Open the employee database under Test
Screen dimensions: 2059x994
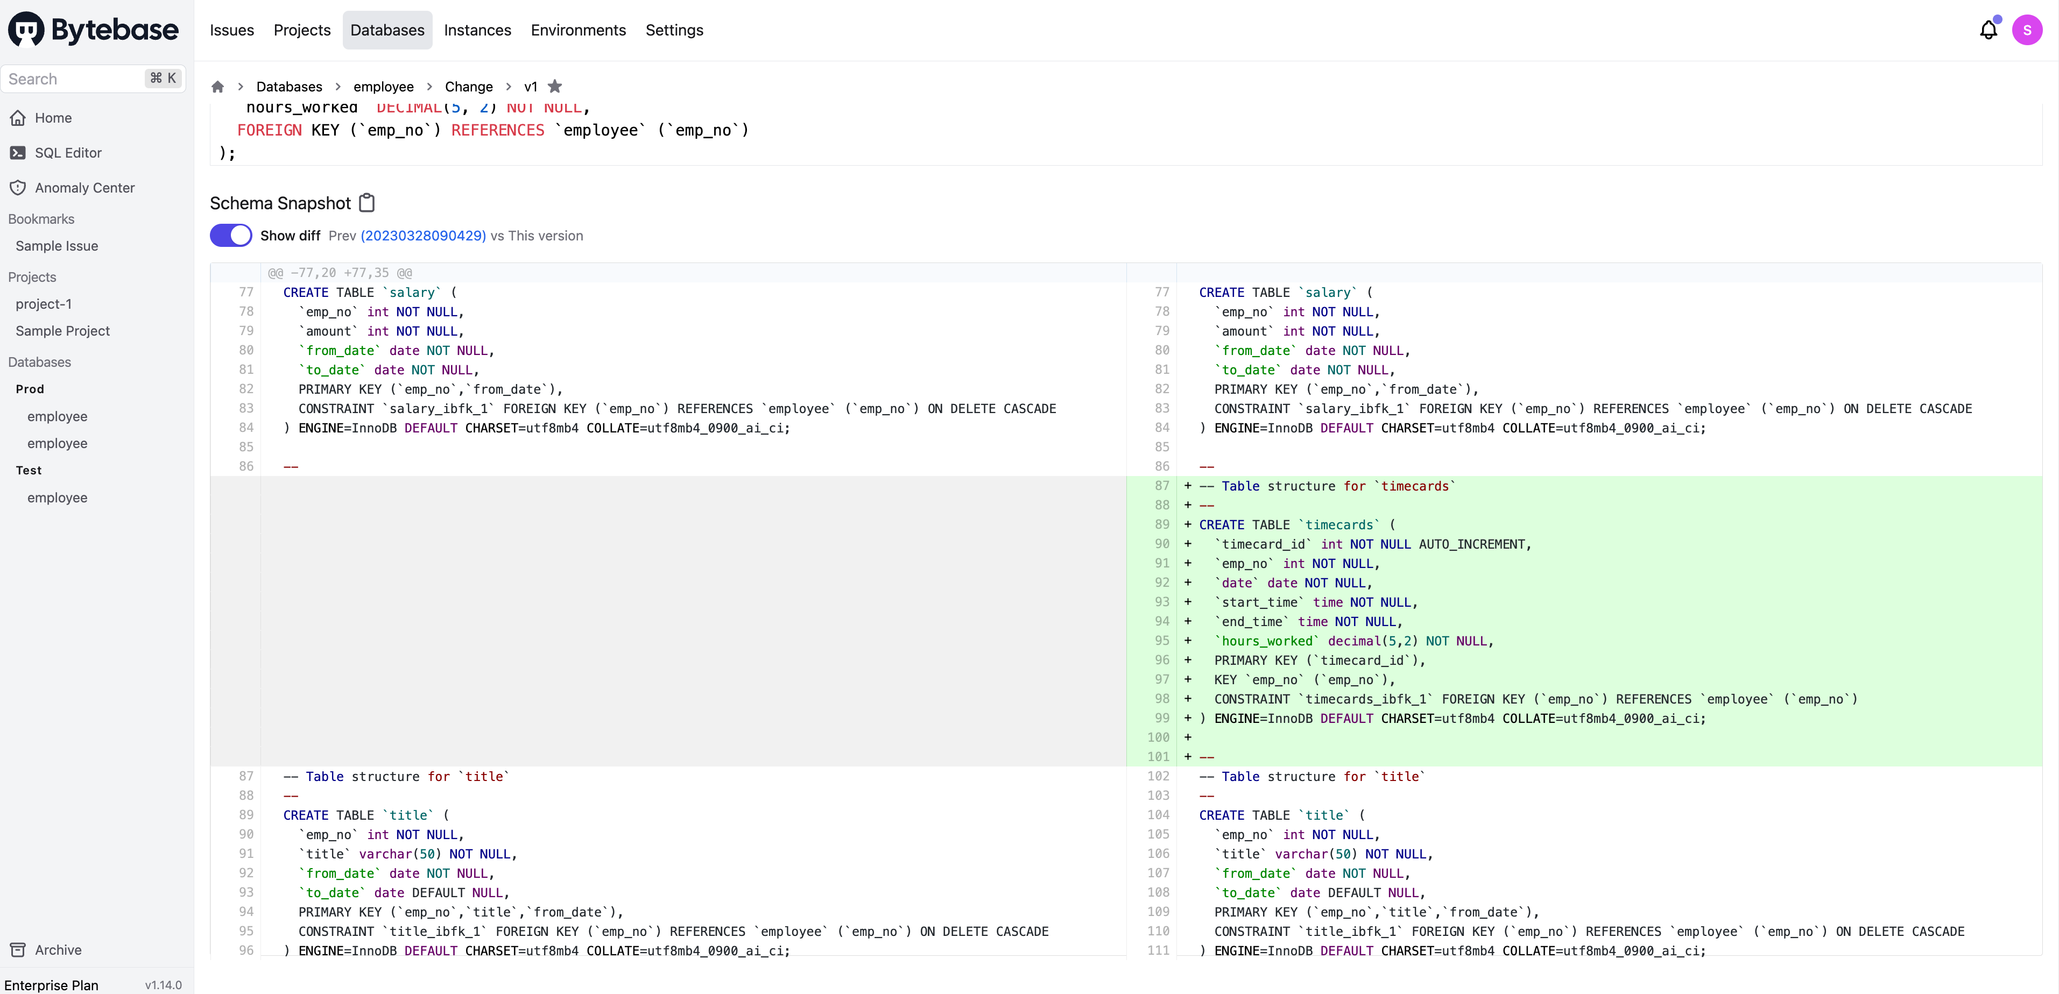click(58, 497)
